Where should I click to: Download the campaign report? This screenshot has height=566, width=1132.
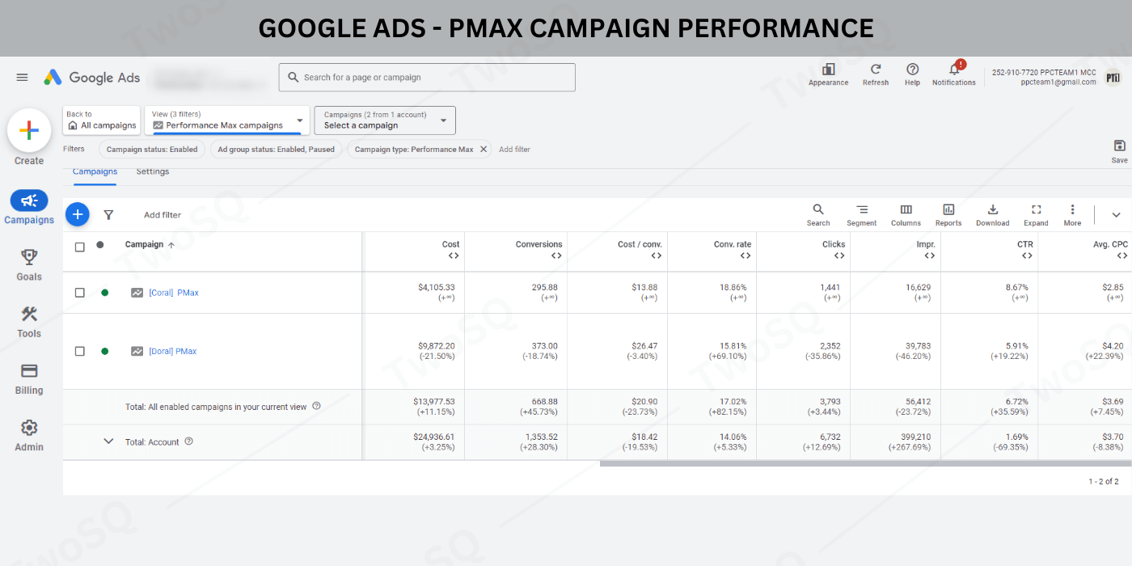click(x=992, y=214)
